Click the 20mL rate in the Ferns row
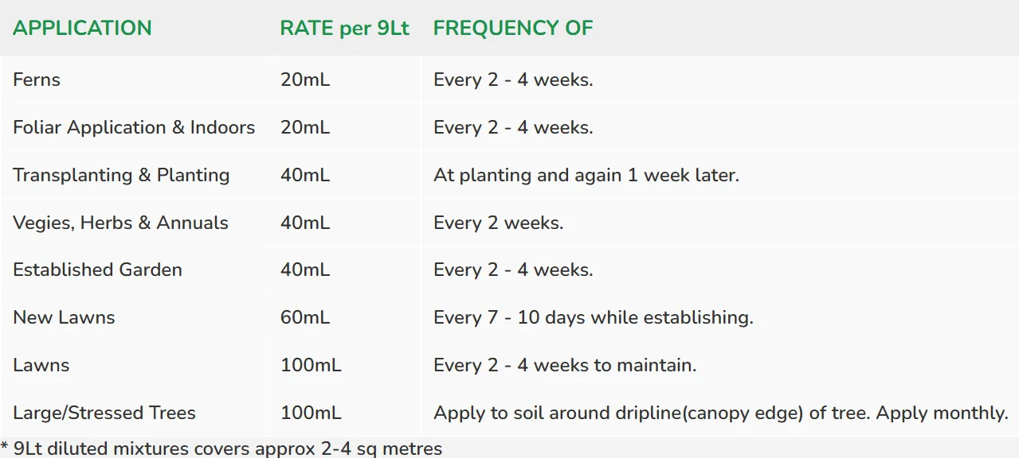 pyautogui.click(x=305, y=80)
